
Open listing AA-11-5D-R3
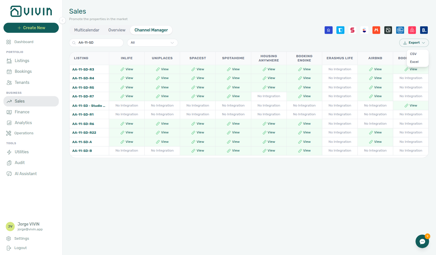[x=83, y=69]
